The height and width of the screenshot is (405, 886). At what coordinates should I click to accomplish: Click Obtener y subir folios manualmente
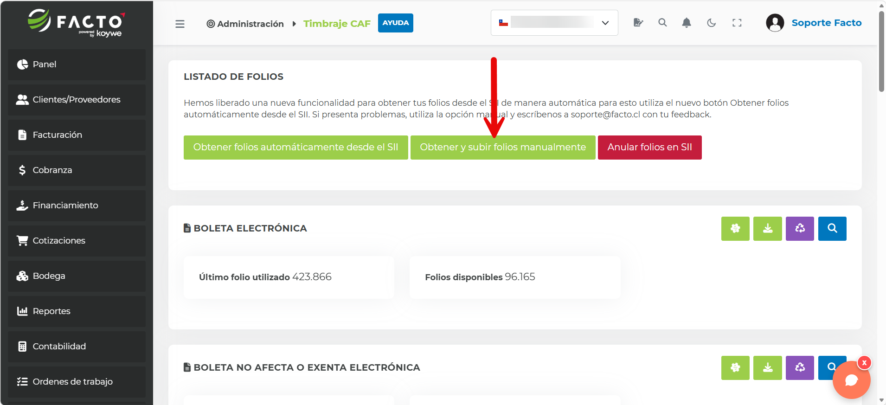tap(503, 148)
